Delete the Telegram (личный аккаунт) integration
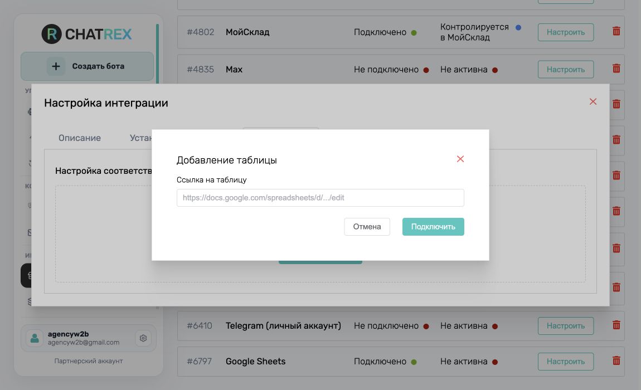This screenshot has width=641, height=390. point(616,325)
